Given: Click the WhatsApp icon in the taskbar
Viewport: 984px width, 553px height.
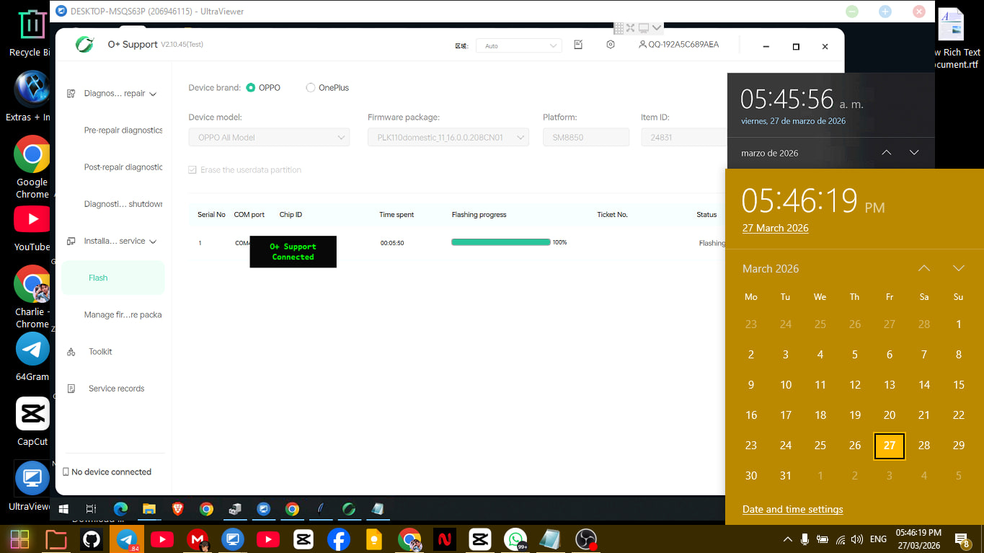Looking at the screenshot, I should click(515, 539).
